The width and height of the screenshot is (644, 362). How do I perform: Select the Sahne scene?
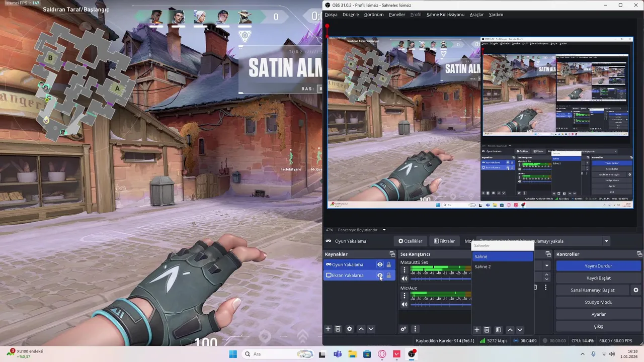(503, 256)
